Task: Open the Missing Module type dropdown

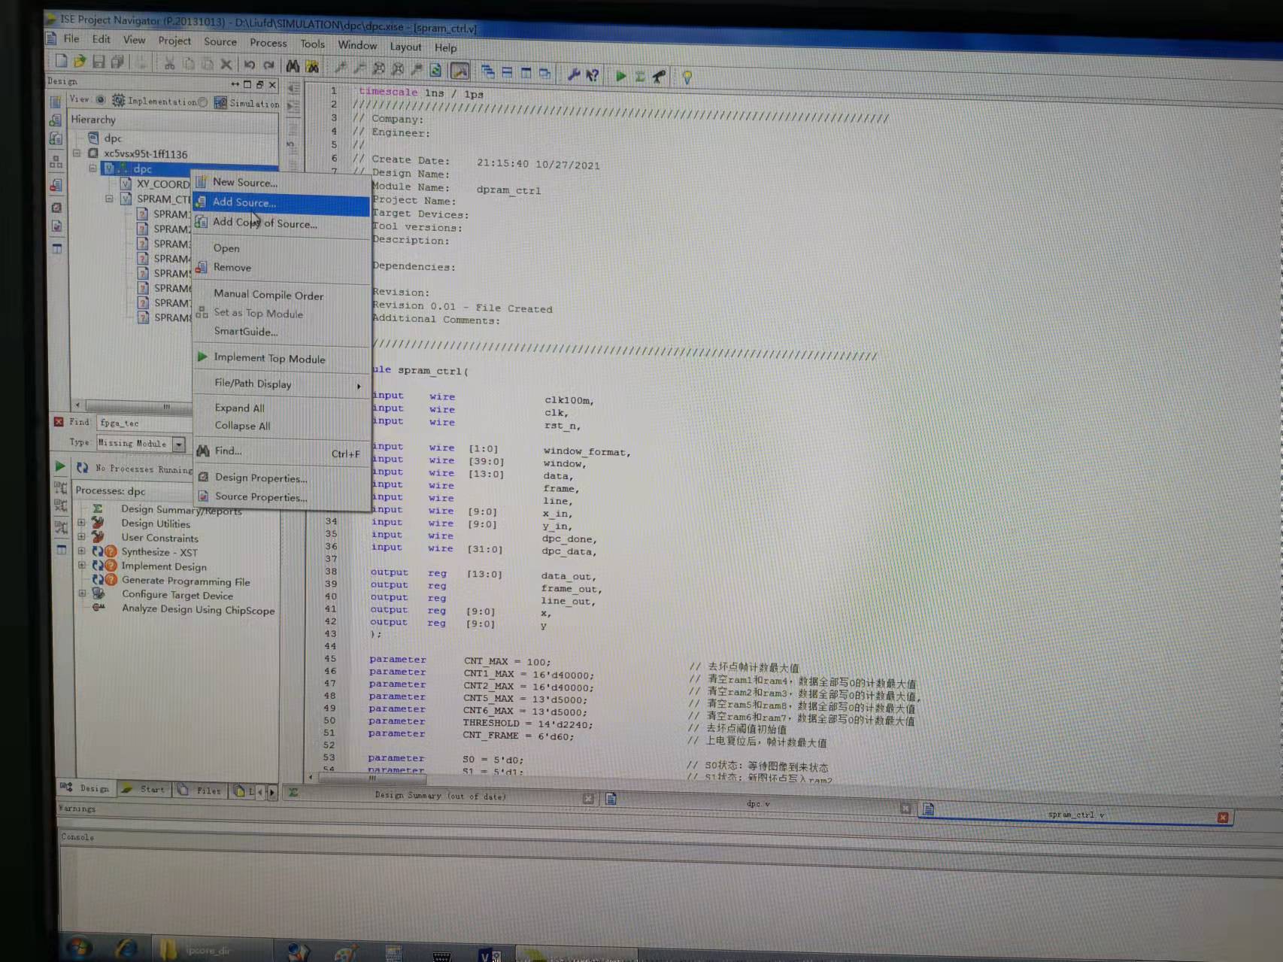Action: coord(179,443)
